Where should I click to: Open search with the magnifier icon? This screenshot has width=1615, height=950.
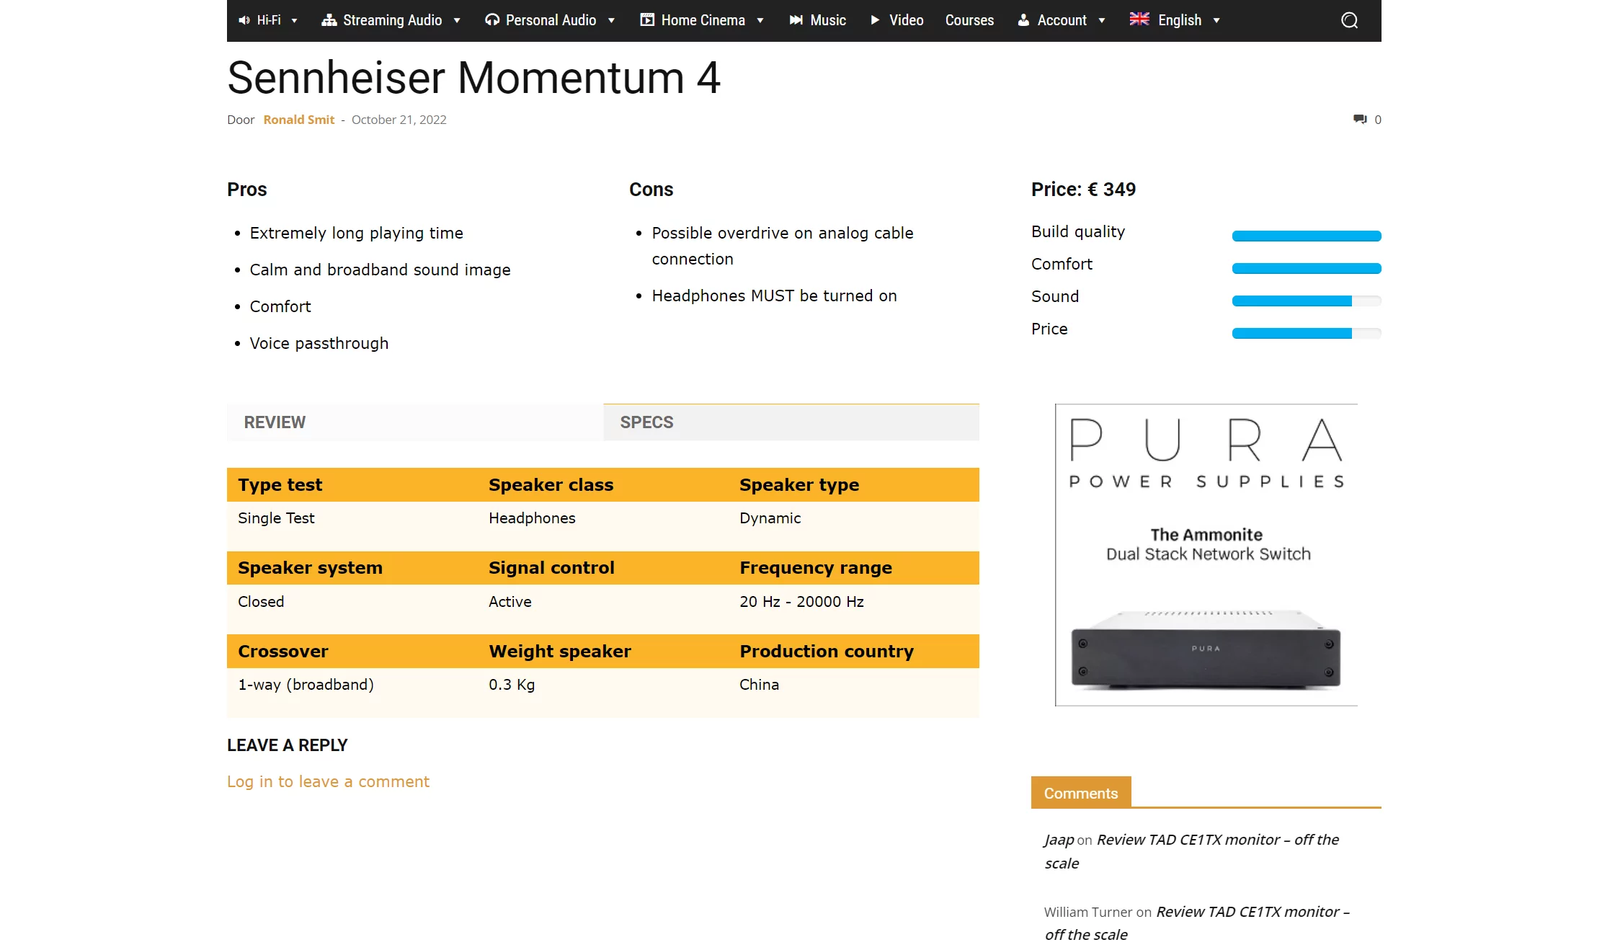[x=1350, y=20]
